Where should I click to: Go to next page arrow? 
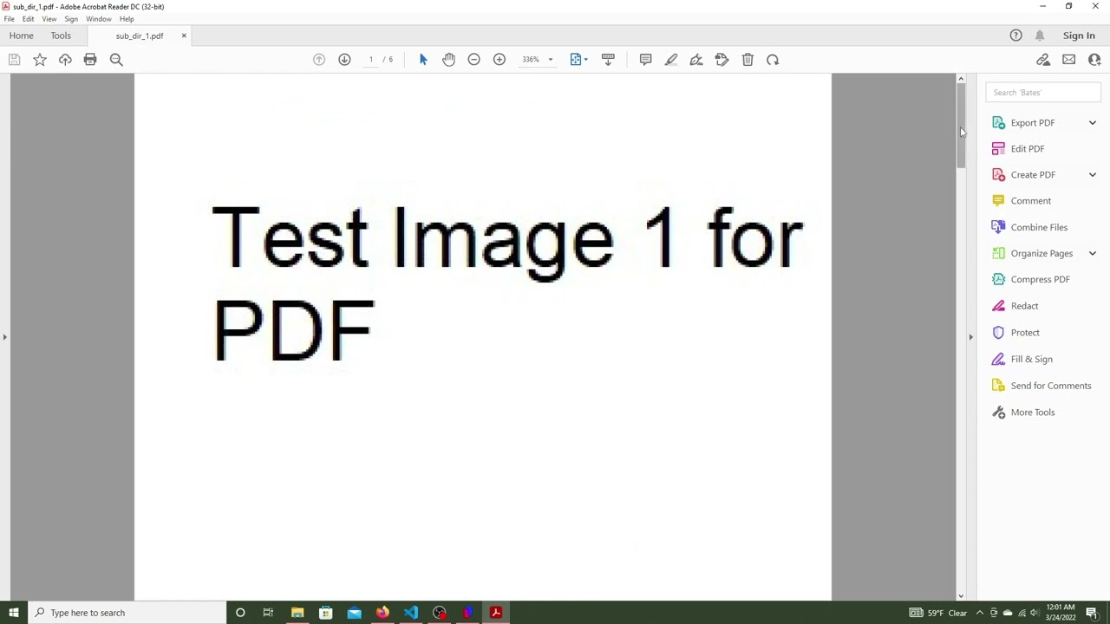pos(344,60)
